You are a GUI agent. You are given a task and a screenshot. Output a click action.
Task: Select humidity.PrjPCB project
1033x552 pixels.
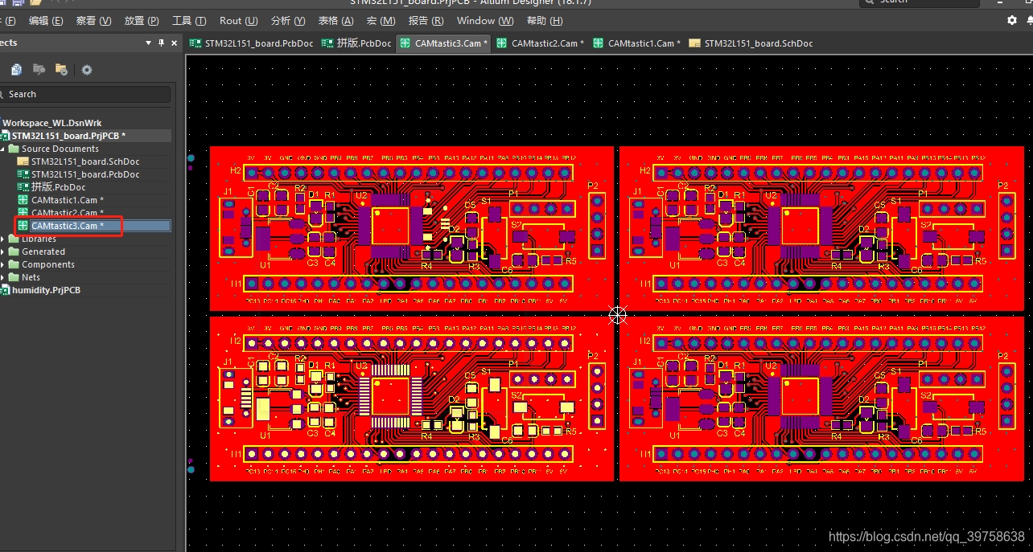[x=45, y=290]
